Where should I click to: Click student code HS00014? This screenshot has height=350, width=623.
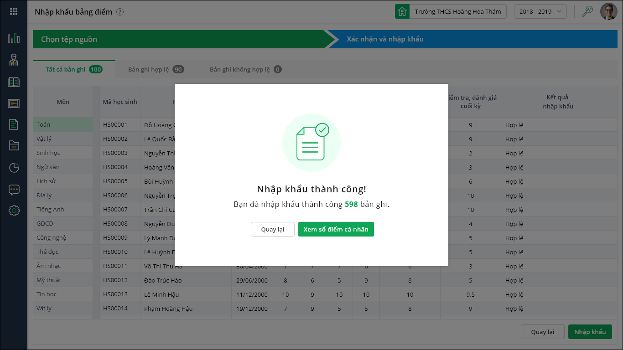pyautogui.click(x=115, y=309)
